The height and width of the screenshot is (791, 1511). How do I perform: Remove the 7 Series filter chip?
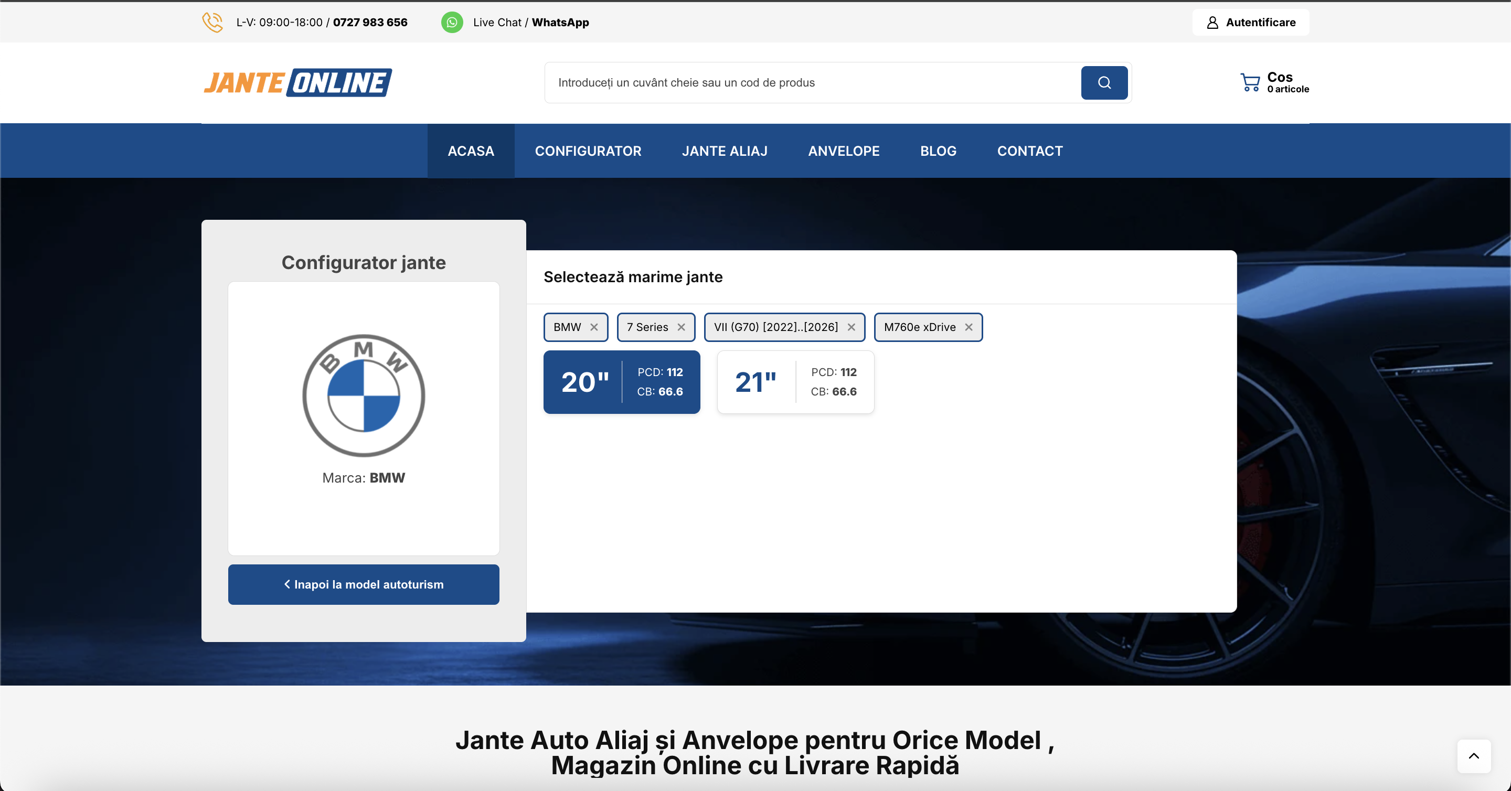click(x=681, y=327)
